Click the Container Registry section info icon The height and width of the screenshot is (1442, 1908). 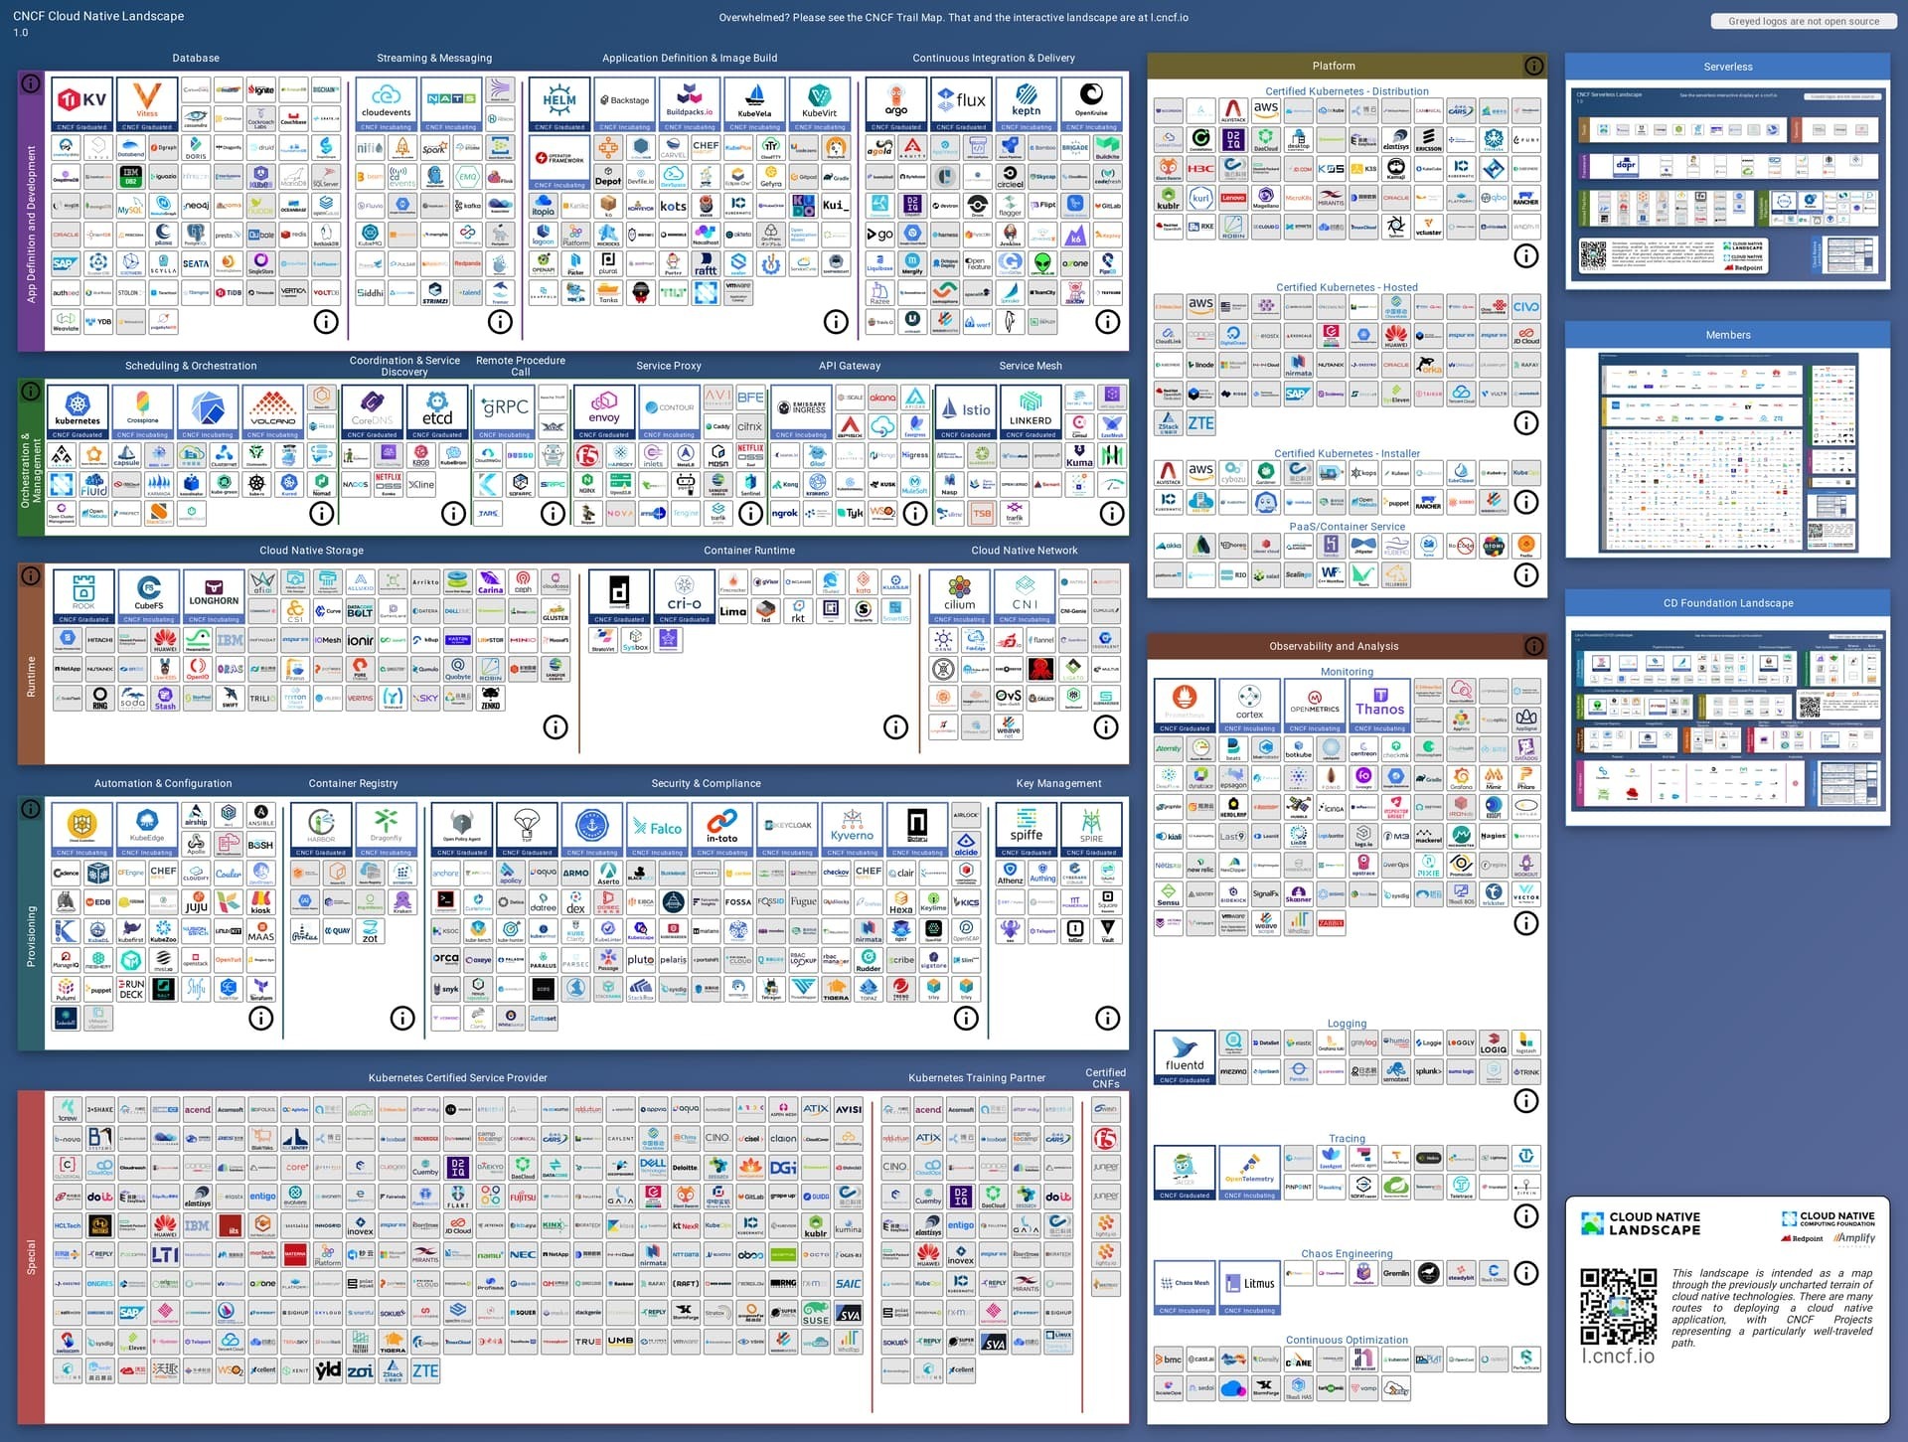(402, 1018)
